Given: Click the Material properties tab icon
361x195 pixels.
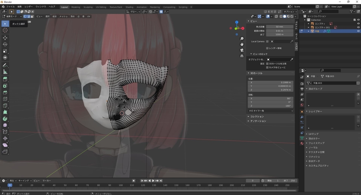Looking at the screenshot, I should (x=302, y=143).
